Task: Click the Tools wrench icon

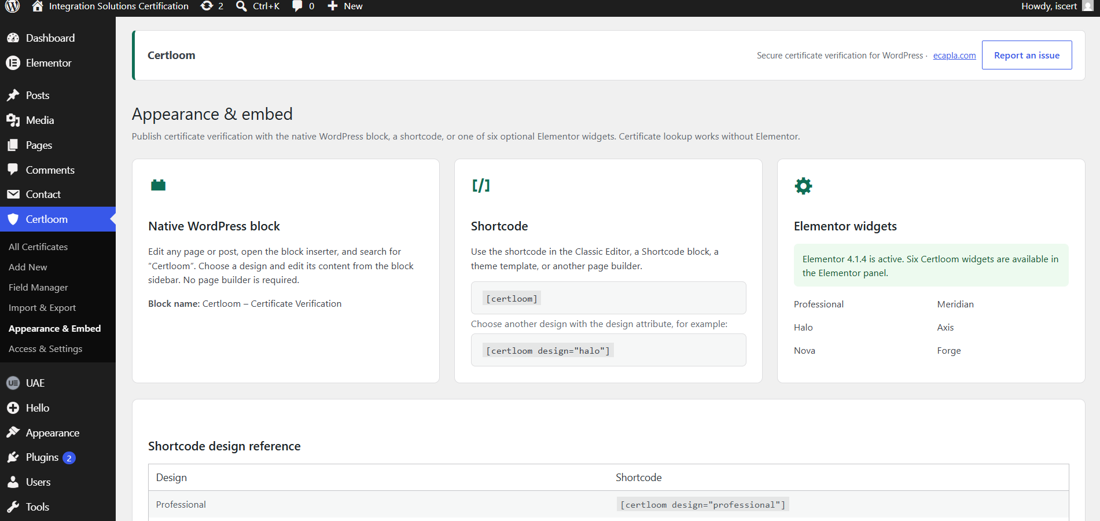Action: [13, 507]
